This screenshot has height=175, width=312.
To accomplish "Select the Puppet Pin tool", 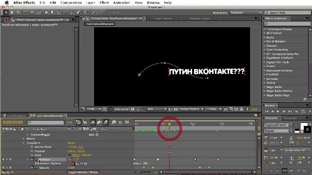I will (x=94, y=13).
